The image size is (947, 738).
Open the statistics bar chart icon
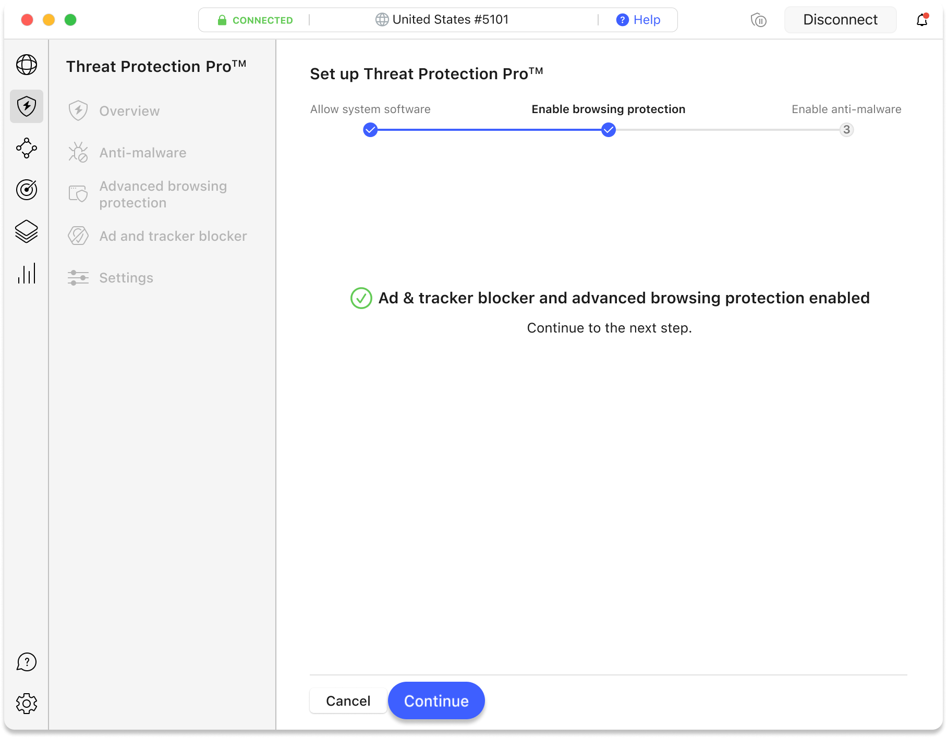tap(27, 273)
